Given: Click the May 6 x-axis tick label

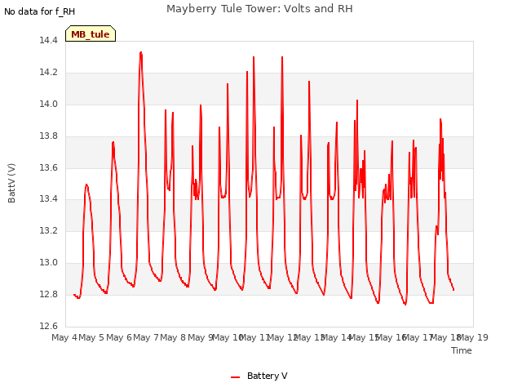Looking at the screenshot, I should (x=119, y=337).
